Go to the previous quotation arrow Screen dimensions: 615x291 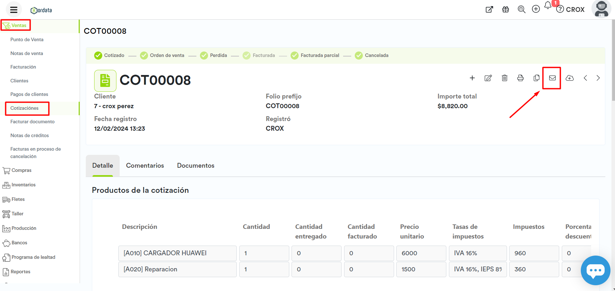click(x=585, y=78)
